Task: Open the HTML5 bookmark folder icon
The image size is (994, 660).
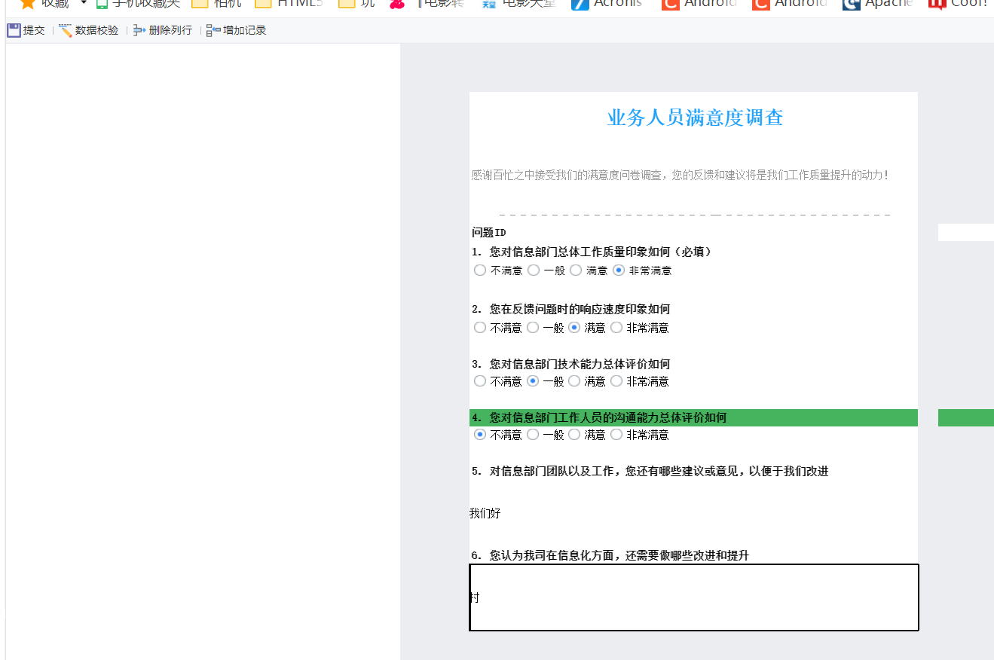Action: pyautogui.click(x=263, y=4)
